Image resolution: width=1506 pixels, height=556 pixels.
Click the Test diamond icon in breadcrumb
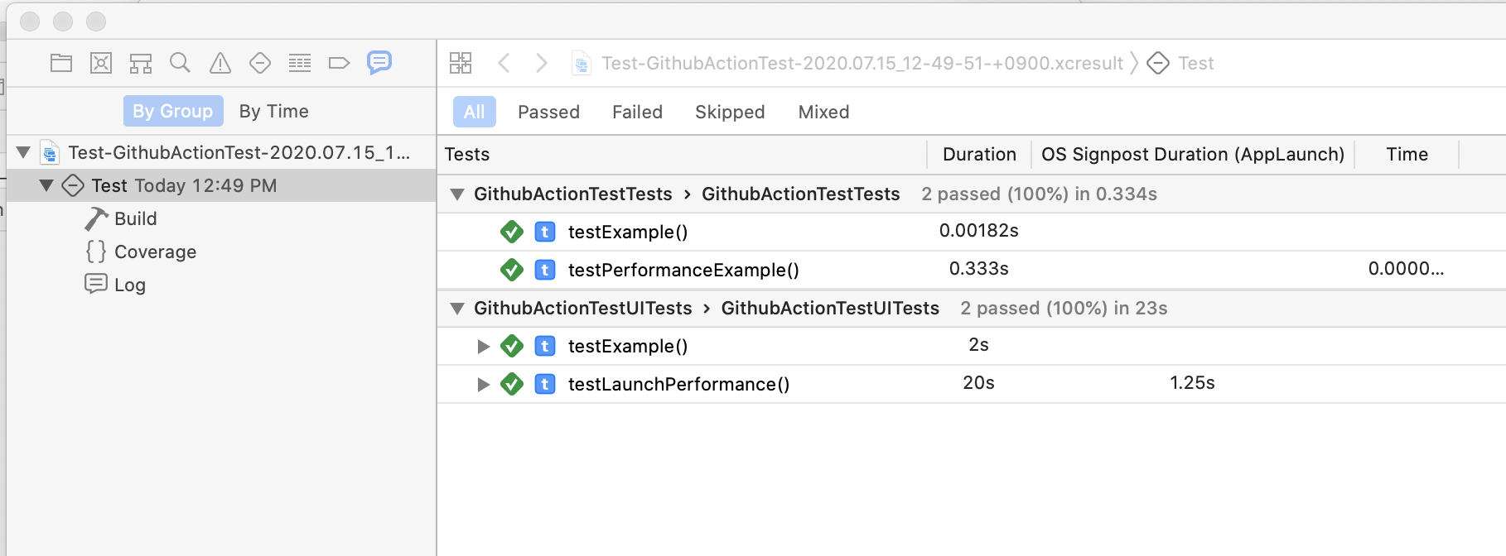(x=1158, y=63)
